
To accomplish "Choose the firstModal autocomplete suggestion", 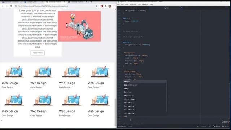I will click(145, 103).
